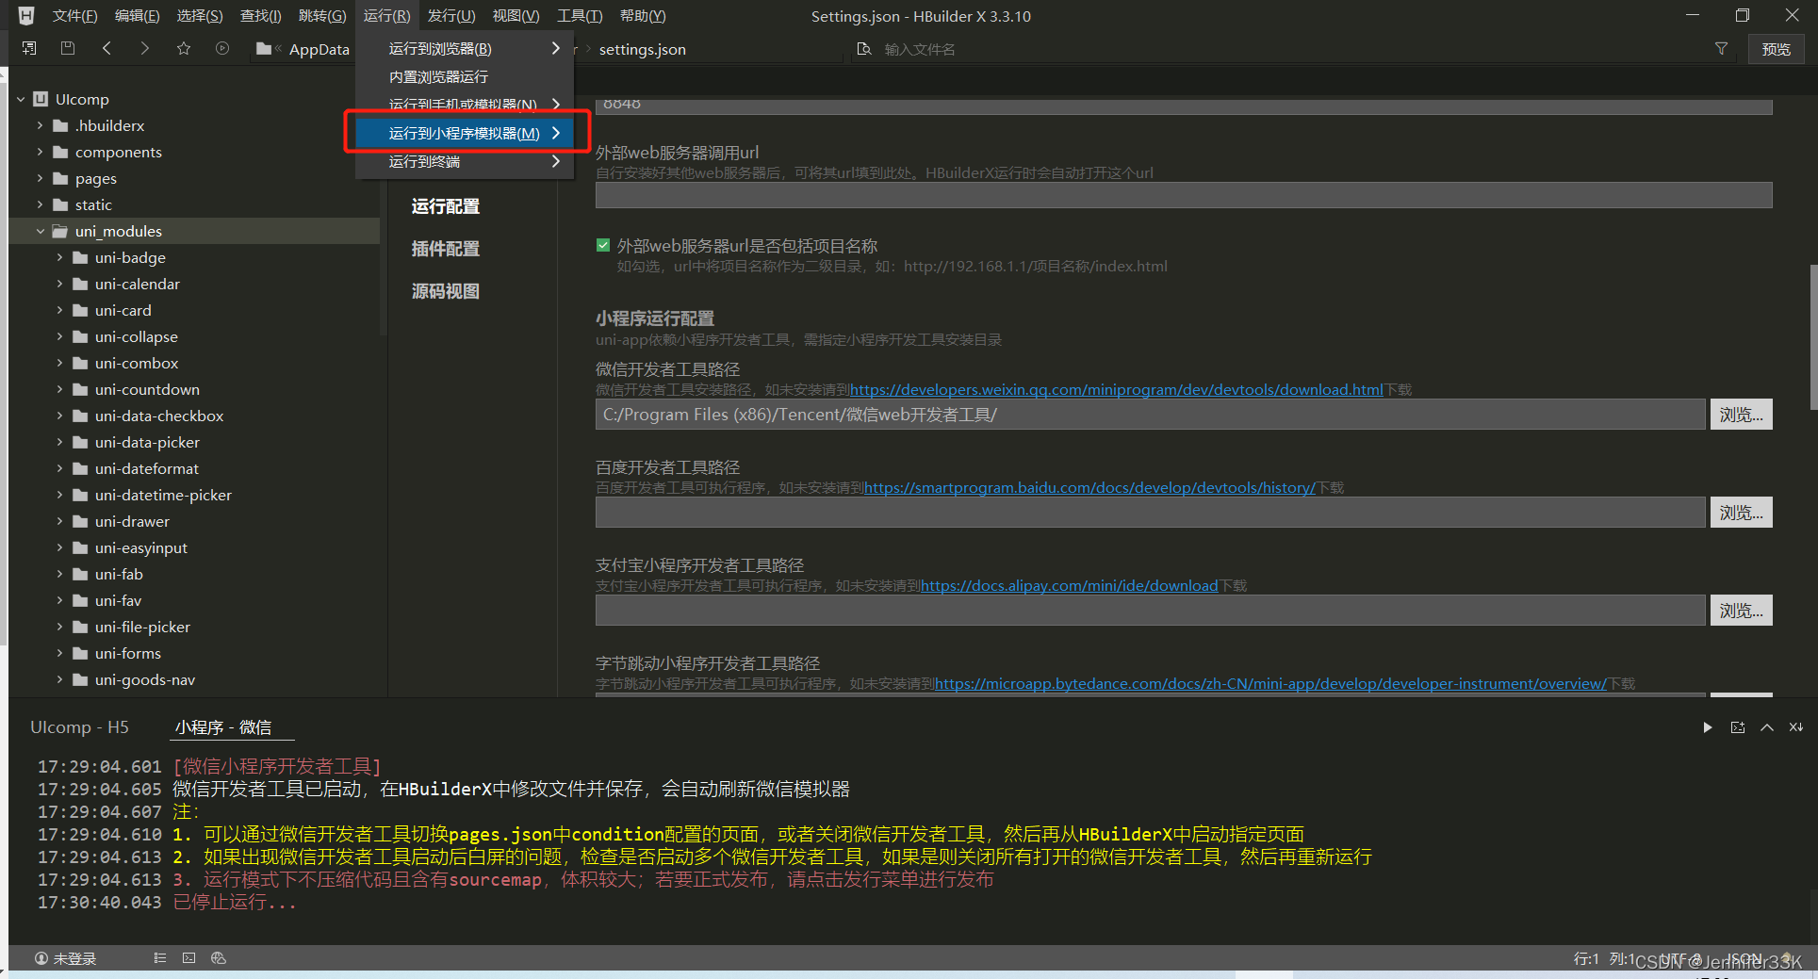Viewport: 1818px width, 979px height.
Task: Expand the pages folder
Action: point(40,178)
